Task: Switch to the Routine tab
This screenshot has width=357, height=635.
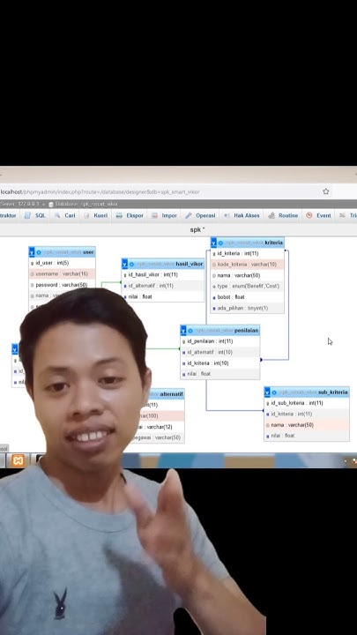Action: pyautogui.click(x=283, y=215)
